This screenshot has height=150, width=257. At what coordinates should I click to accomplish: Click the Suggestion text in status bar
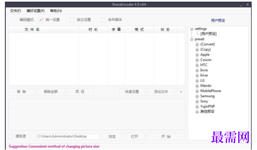pos(54,146)
